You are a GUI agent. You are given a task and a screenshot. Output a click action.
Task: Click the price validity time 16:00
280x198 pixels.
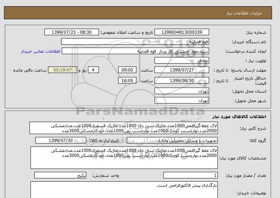[127, 80]
